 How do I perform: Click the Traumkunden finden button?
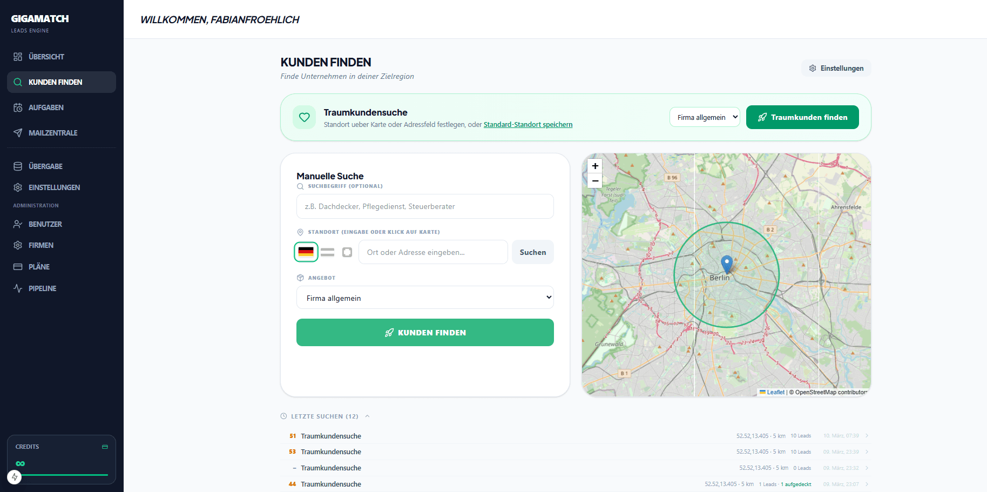tap(802, 117)
